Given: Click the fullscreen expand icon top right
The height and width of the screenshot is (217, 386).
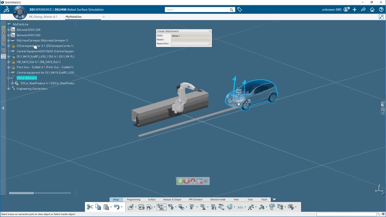Looking at the screenshot, I should 381,17.
